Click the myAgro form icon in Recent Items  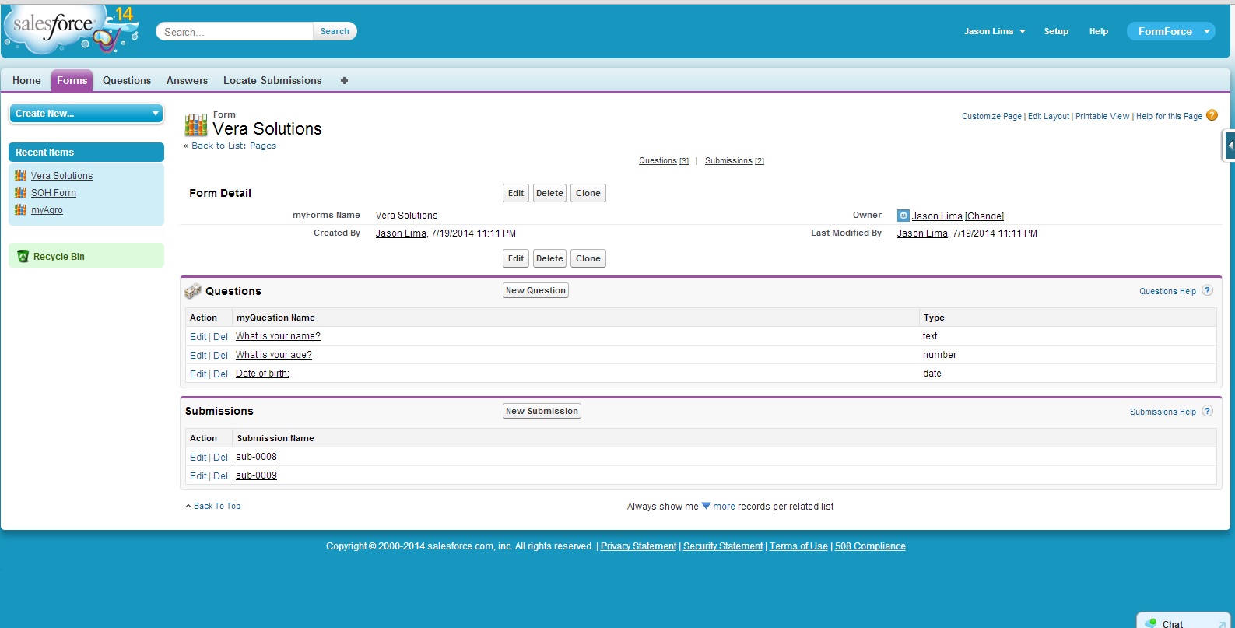20,209
